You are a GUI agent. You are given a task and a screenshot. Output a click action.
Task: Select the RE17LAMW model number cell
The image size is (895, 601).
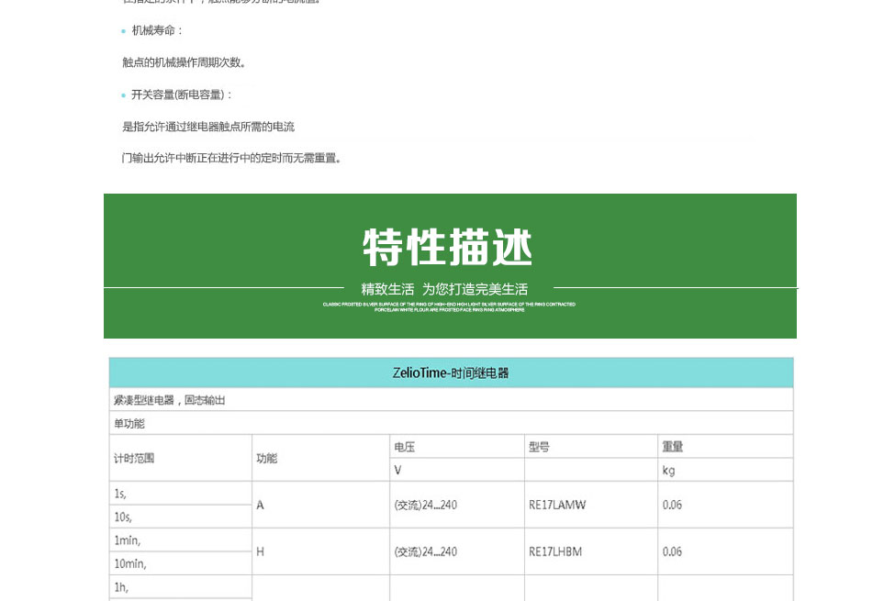click(x=557, y=505)
